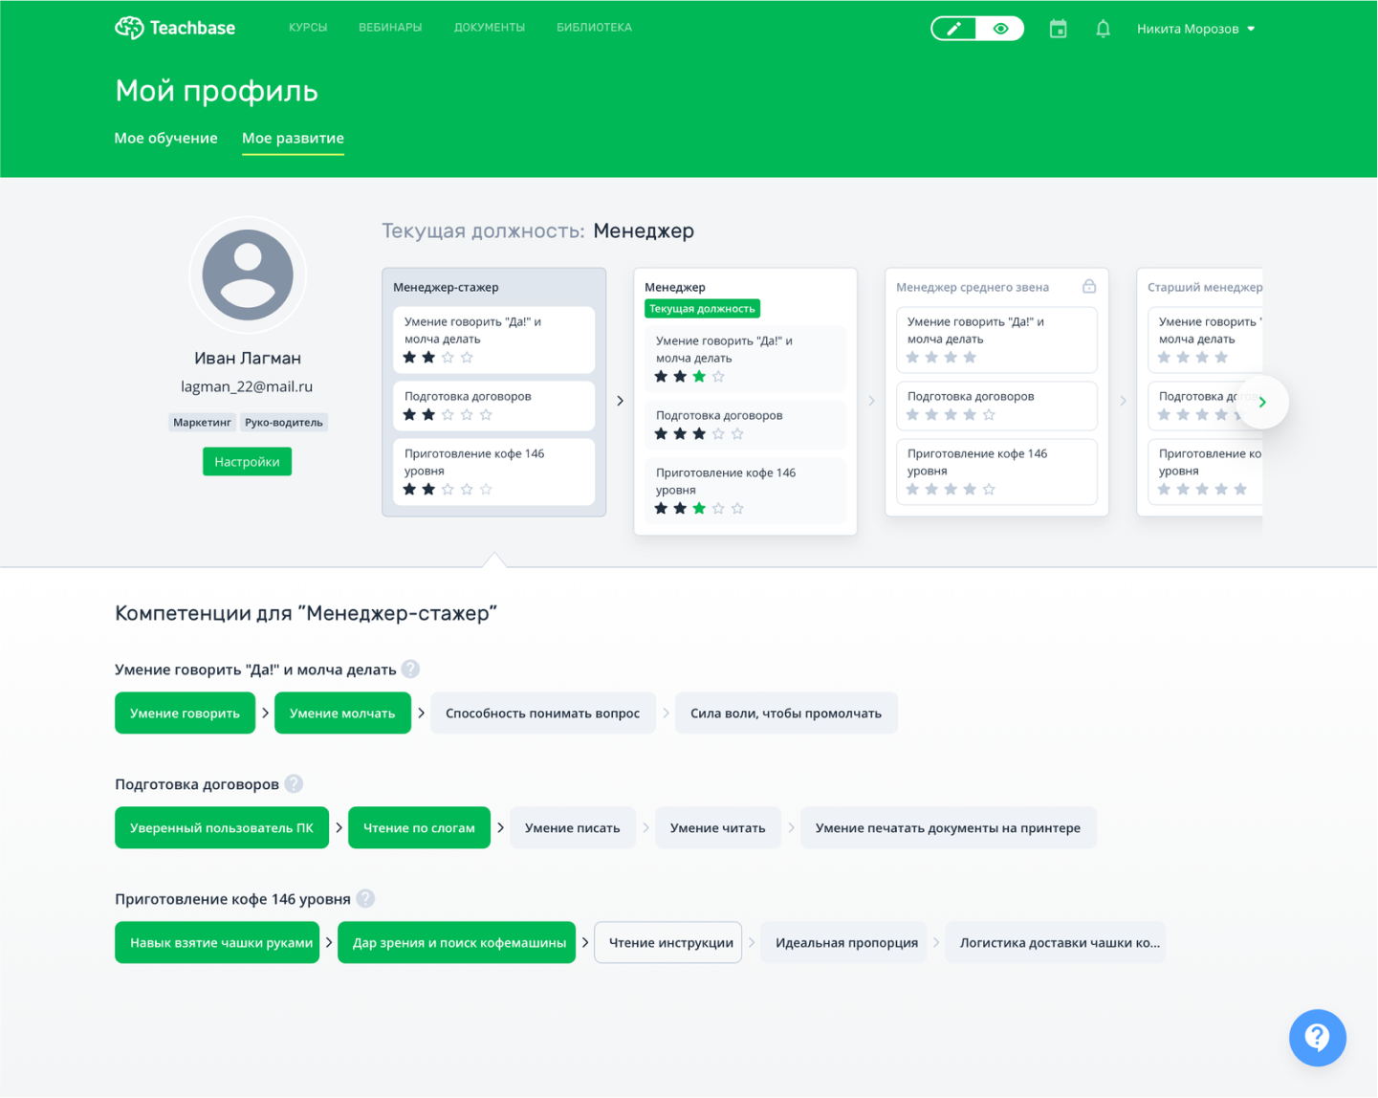Click the lock icon on 'Менеджер среднего звена'
The image size is (1378, 1098).
pyautogui.click(x=1090, y=286)
